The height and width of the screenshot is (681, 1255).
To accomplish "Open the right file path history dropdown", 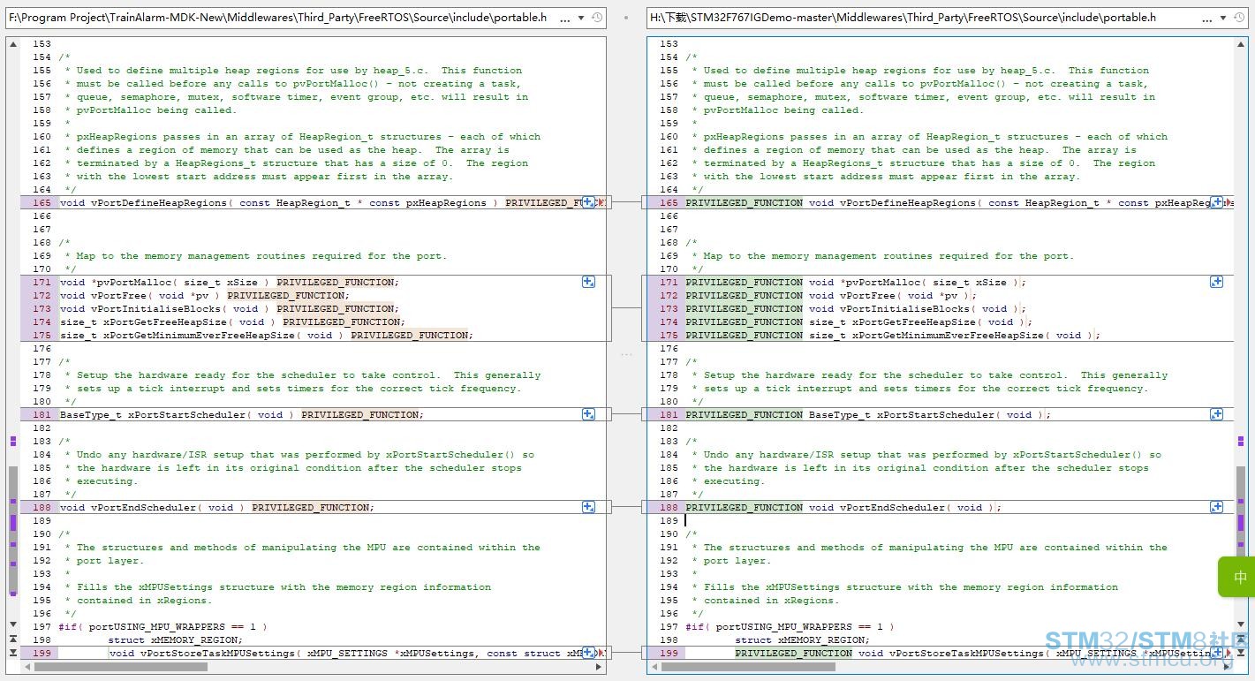I will [1222, 18].
